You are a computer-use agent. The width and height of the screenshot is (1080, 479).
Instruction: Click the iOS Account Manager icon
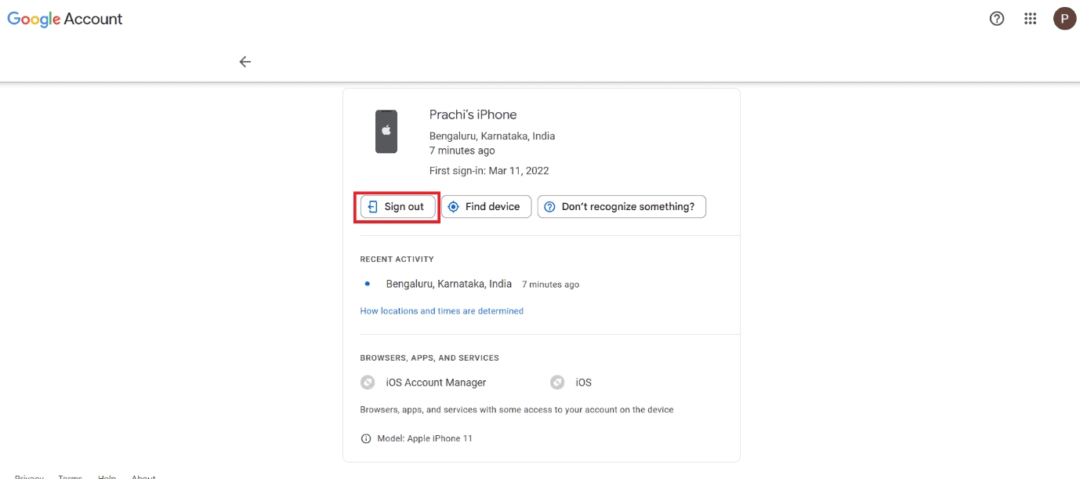[368, 383]
